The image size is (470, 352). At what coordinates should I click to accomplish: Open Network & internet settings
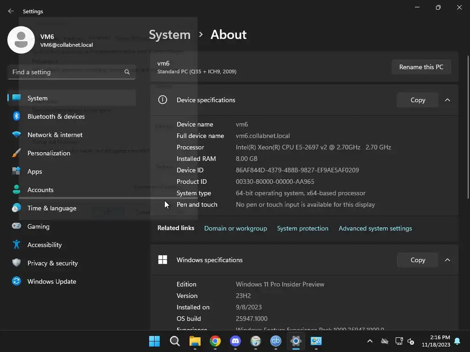[x=72, y=135]
